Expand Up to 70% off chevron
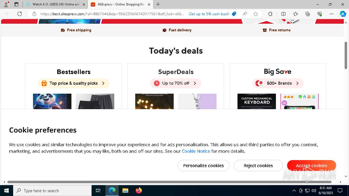349x196 pixels. (x=195, y=83)
